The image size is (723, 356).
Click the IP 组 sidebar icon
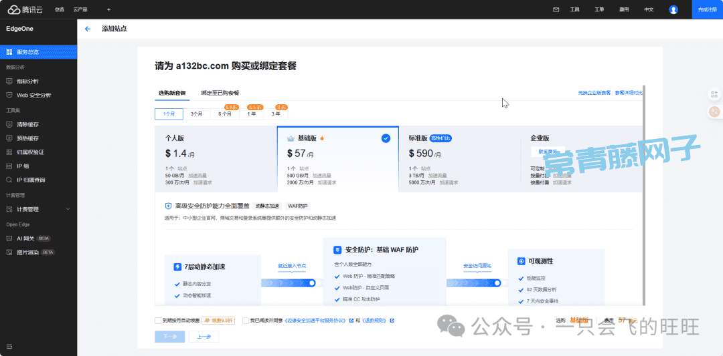pos(9,166)
